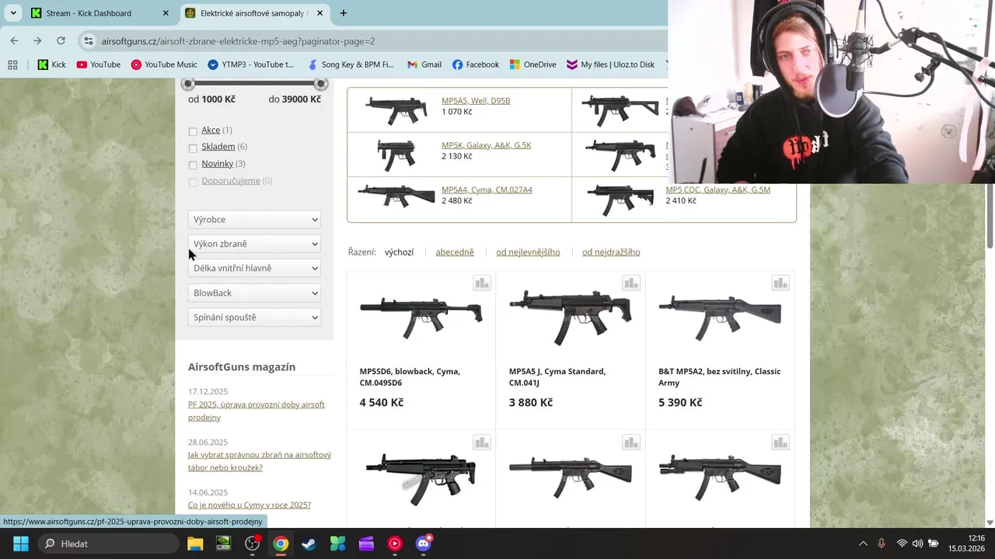The height and width of the screenshot is (559, 995).
Task: Add MP5SD6 Cyma to comparison
Action: [x=482, y=283]
